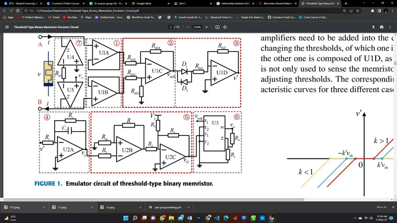Download the PDF file
Viewport: 397px width, 223px height.
(373, 27)
